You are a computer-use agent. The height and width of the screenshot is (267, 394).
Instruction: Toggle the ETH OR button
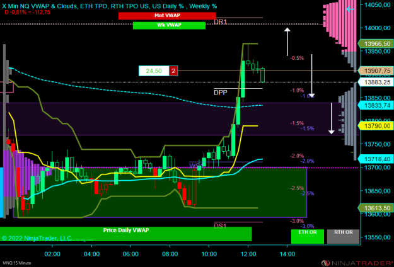[x=308, y=236]
